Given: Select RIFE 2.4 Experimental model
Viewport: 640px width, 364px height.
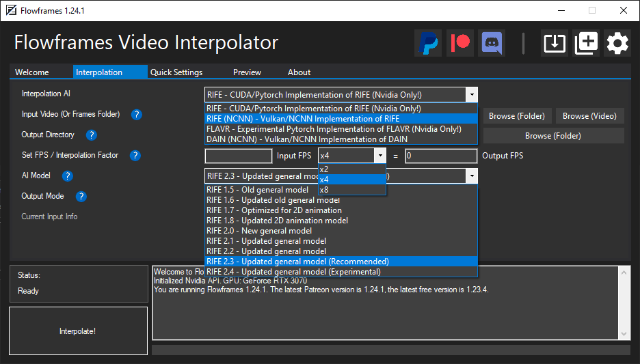Looking at the screenshot, I should (341, 272).
